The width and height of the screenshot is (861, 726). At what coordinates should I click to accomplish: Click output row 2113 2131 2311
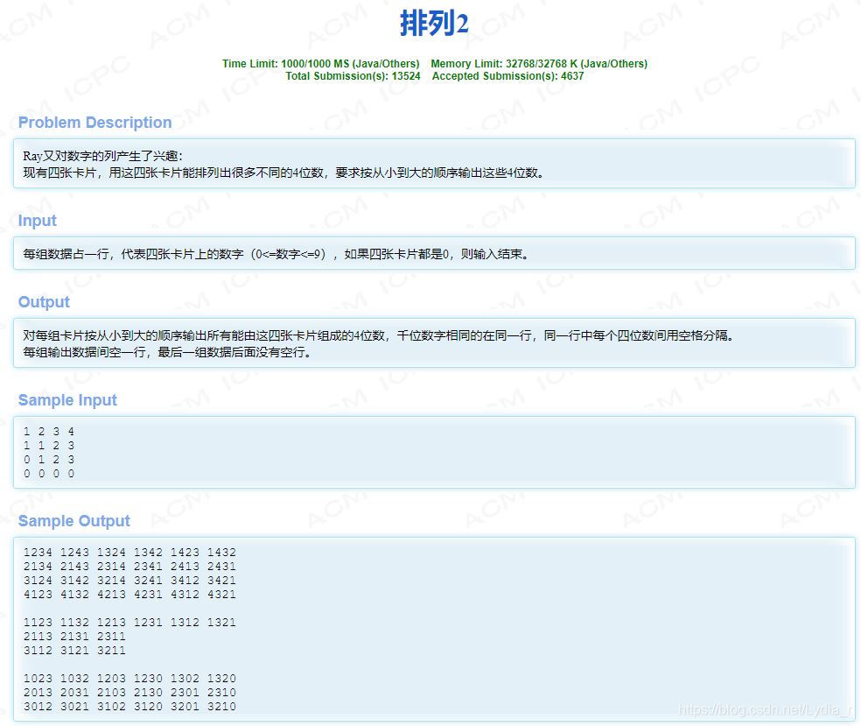click(x=74, y=637)
